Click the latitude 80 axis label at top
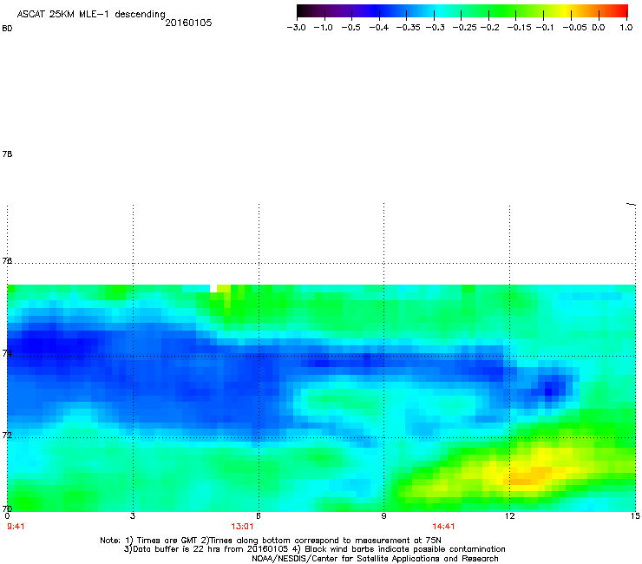This screenshot has width=642, height=564. (x=7, y=29)
